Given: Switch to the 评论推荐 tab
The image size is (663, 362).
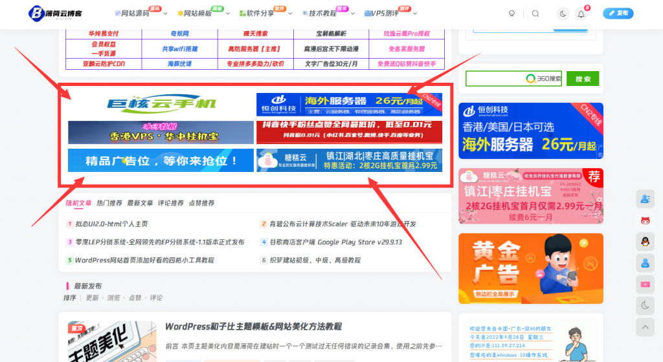Looking at the screenshot, I should click(171, 203).
